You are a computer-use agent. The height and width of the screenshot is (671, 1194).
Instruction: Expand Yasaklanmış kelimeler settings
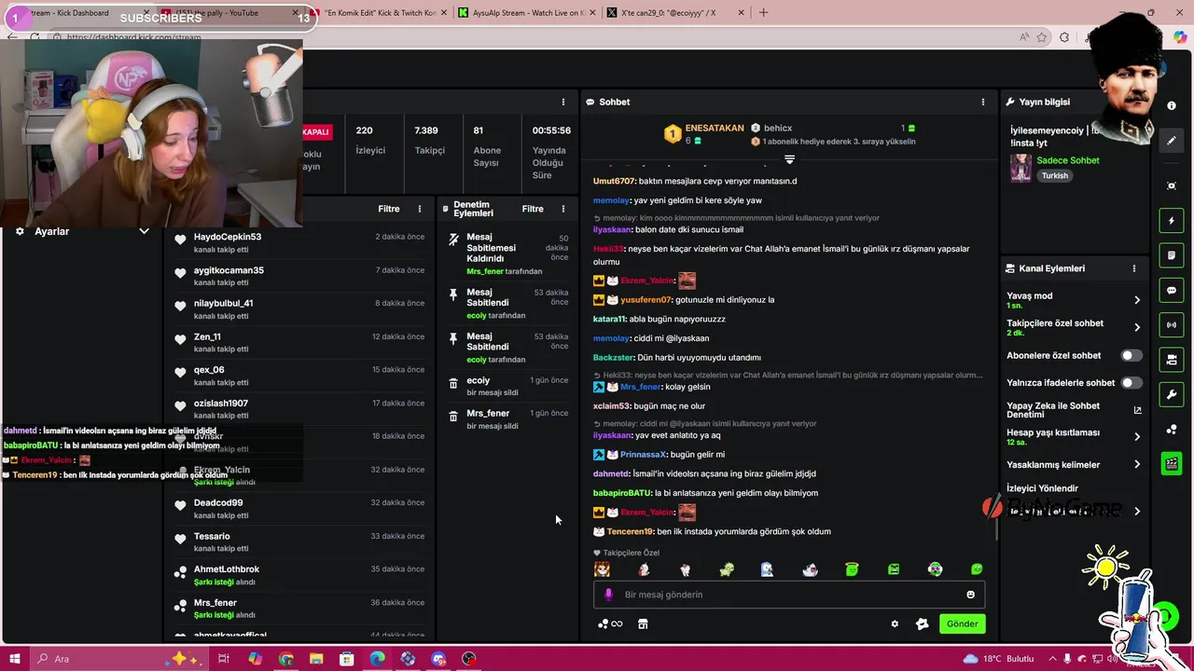pyautogui.click(x=1137, y=464)
